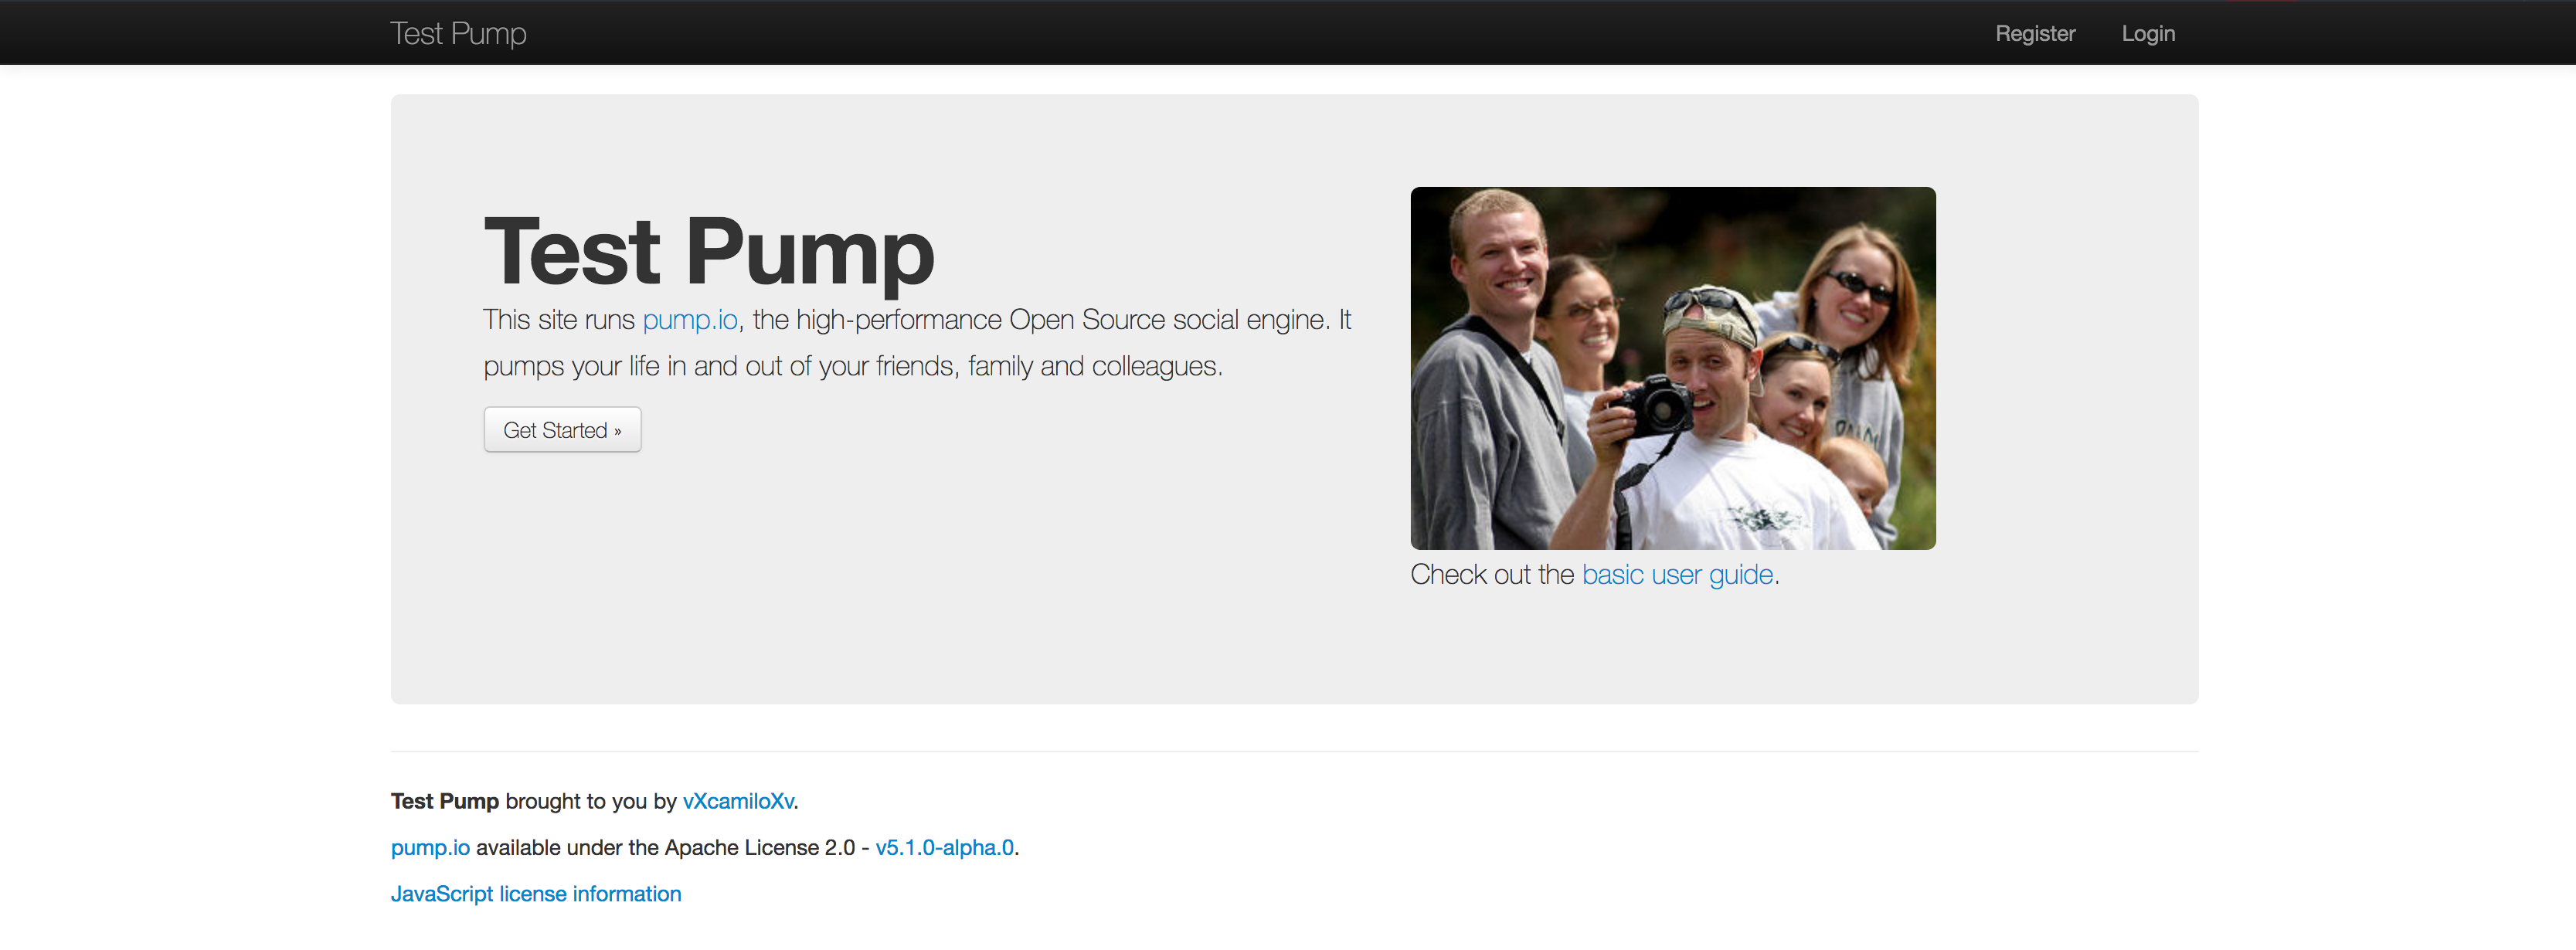The width and height of the screenshot is (2576, 950).
Task: Click the 'Check out the' caption text
Action: pos(1492,575)
